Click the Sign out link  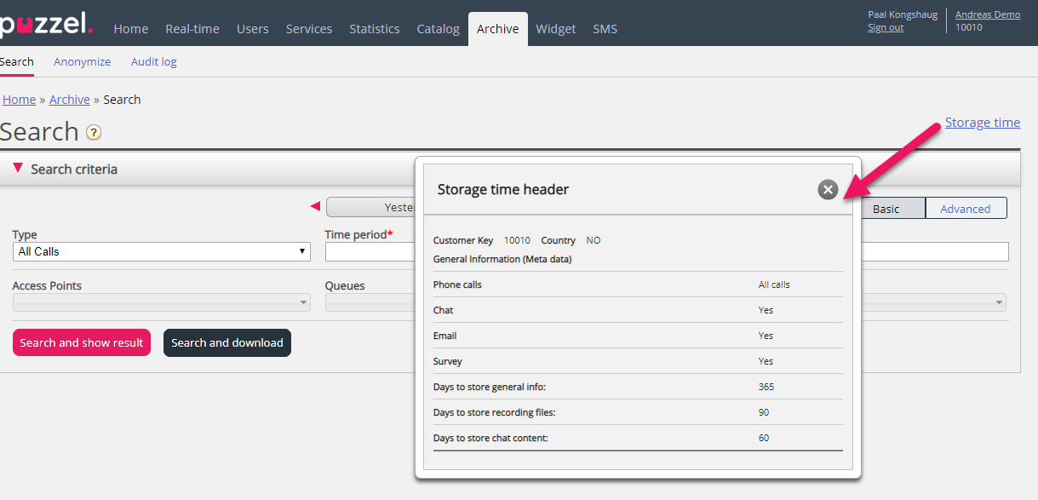point(886,27)
